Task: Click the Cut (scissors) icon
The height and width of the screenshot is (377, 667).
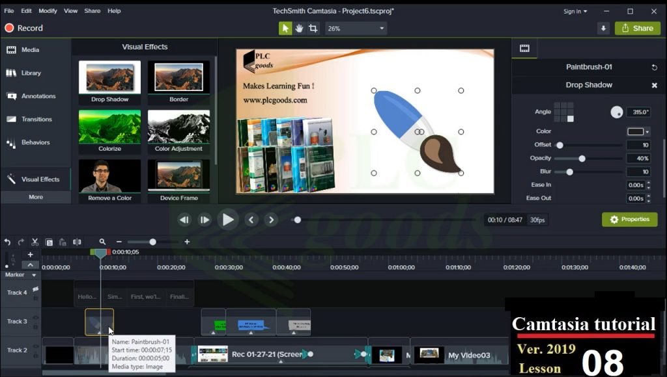Action: (x=34, y=241)
